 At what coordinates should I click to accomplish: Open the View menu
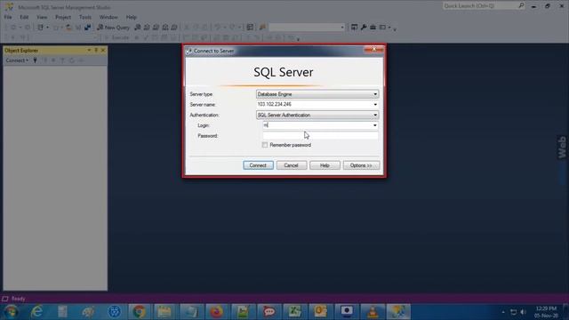pos(42,17)
